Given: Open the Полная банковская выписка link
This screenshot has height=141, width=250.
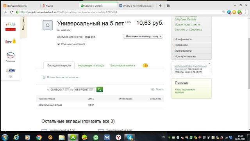Looking at the screenshot, I should 62,78.
